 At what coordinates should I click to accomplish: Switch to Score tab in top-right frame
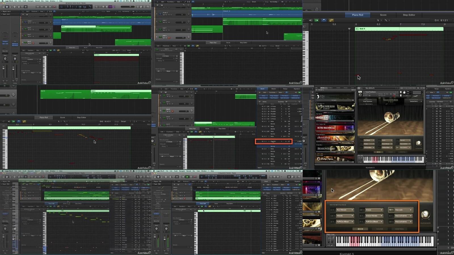(x=383, y=15)
